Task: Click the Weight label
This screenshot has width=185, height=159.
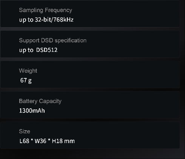Action: pyautogui.click(x=28, y=71)
